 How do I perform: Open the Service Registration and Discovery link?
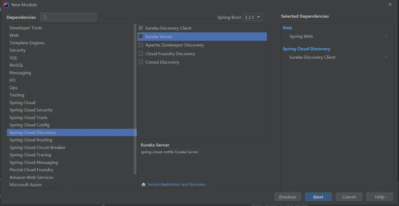pyautogui.click(x=176, y=185)
